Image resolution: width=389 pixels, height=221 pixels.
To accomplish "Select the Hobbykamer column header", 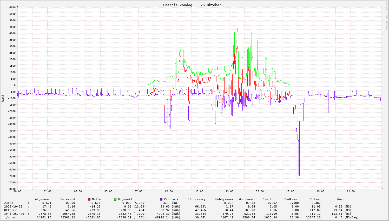I will pos(224,199).
